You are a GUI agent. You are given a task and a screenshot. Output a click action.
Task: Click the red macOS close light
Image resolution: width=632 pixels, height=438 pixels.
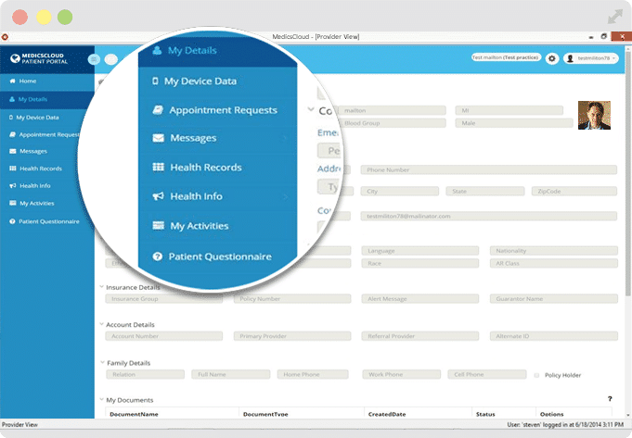click(x=19, y=18)
